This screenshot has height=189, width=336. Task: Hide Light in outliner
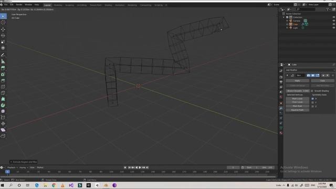pos(334,28)
